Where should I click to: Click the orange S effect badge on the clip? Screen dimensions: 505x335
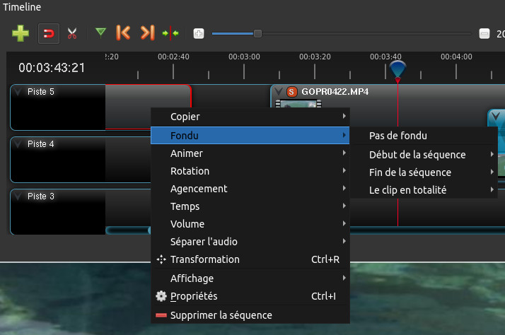point(291,92)
